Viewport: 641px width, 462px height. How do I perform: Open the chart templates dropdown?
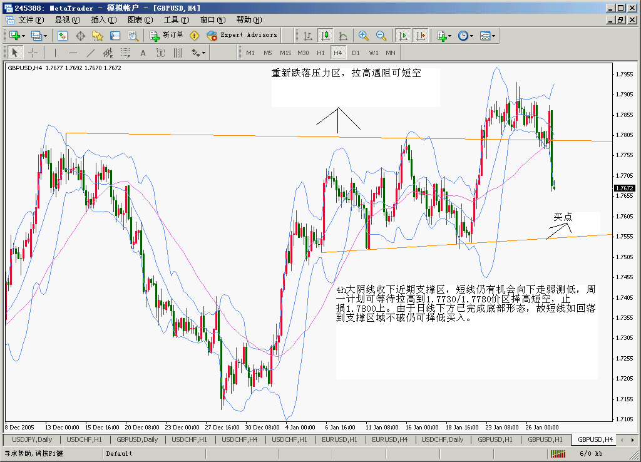[x=487, y=36]
